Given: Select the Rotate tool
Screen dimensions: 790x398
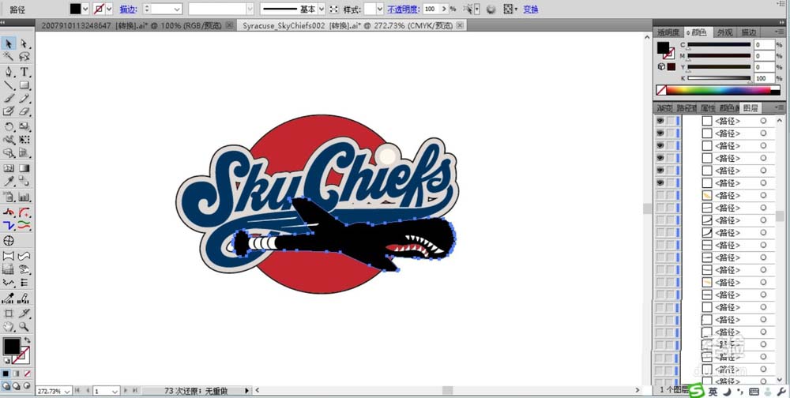Looking at the screenshot, I should pyautogui.click(x=9, y=126).
